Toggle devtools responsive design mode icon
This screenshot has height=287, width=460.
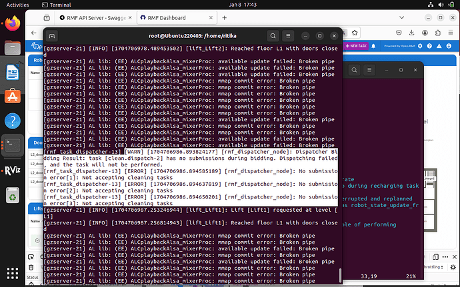[x=435, y=257]
